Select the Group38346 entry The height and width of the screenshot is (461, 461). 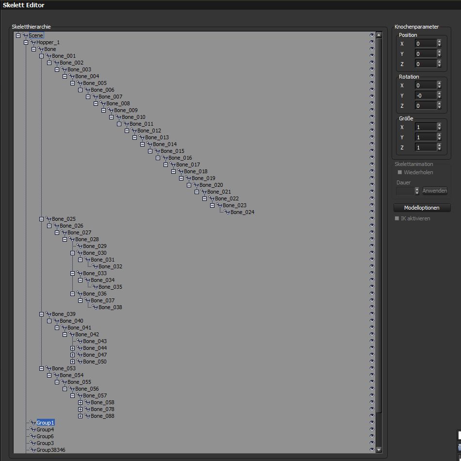pyautogui.click(x=51, y=450)
